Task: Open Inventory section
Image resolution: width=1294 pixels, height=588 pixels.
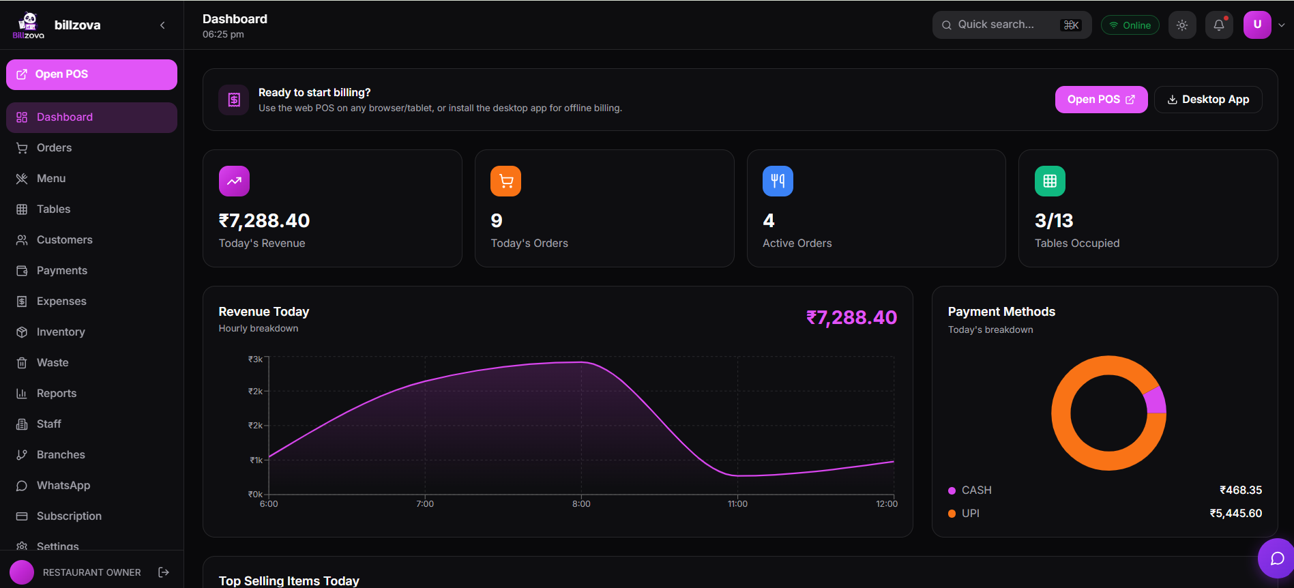Action: 91,332
